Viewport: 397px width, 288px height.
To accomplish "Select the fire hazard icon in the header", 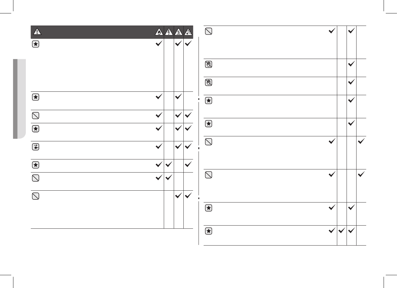I will pos(159,32).
